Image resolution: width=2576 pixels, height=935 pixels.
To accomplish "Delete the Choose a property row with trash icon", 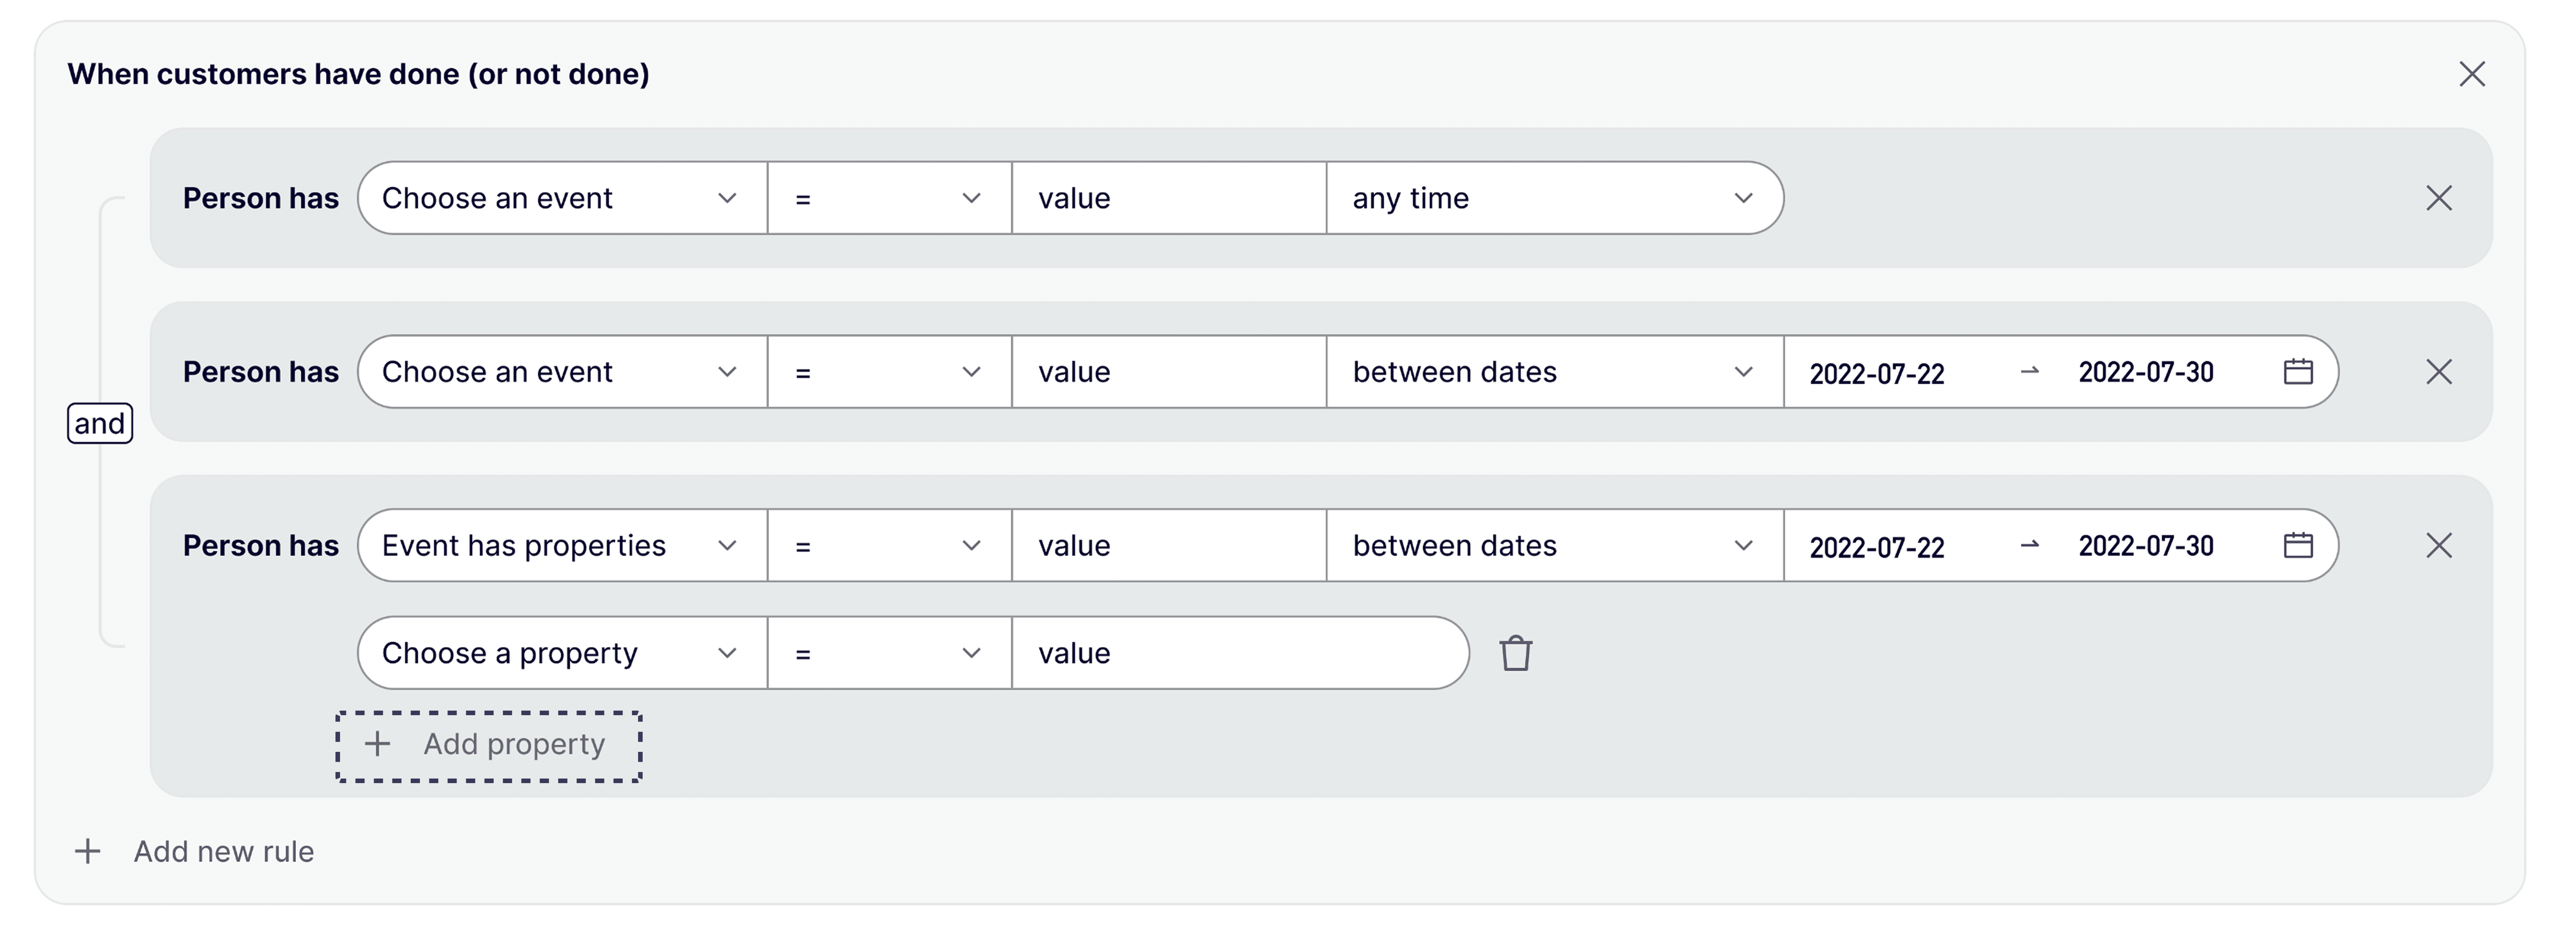I will tap(1515, 653).
